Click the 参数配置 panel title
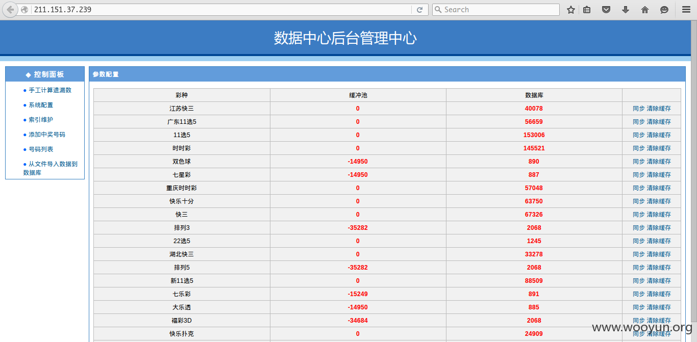This screenshot has height=342, width=697. (x=106, y=74)
